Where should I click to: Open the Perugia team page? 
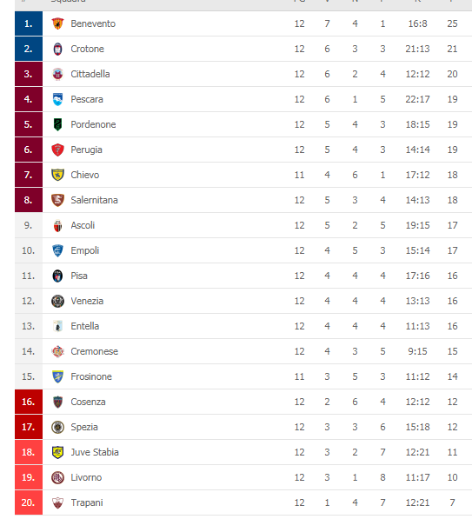coord(86,150)
